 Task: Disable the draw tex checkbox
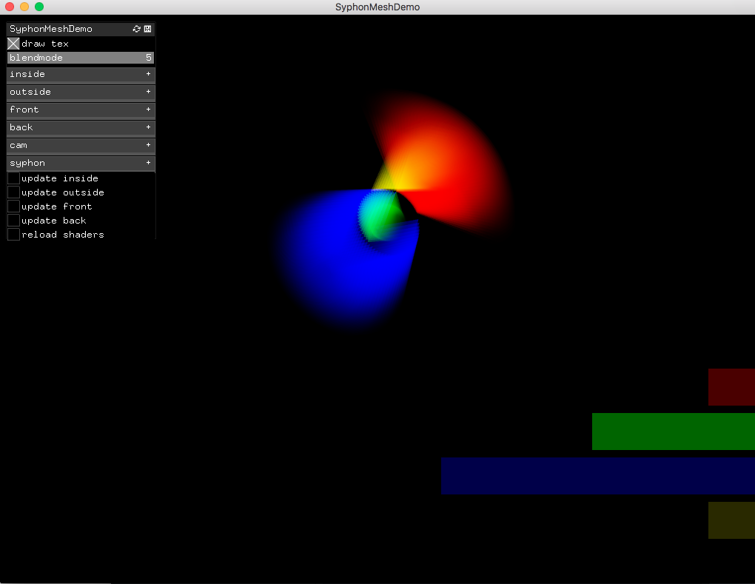(x=12, y=43)
